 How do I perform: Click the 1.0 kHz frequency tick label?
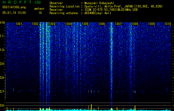click(x=2, y=50)
